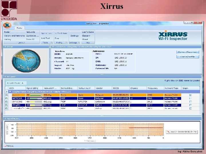Open the Tests group dialog launcher
Image resolution: width=206 pixels, height=154 pixels.
[x=51, y=42]
